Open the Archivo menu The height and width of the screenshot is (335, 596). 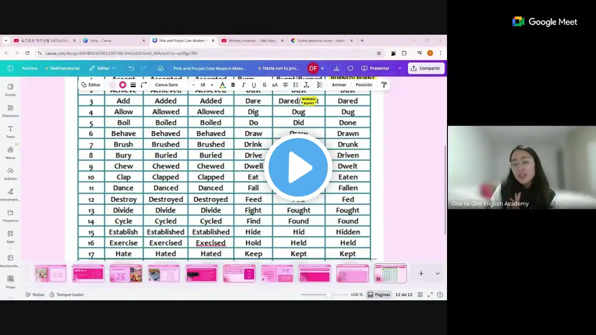coord(29,68)
